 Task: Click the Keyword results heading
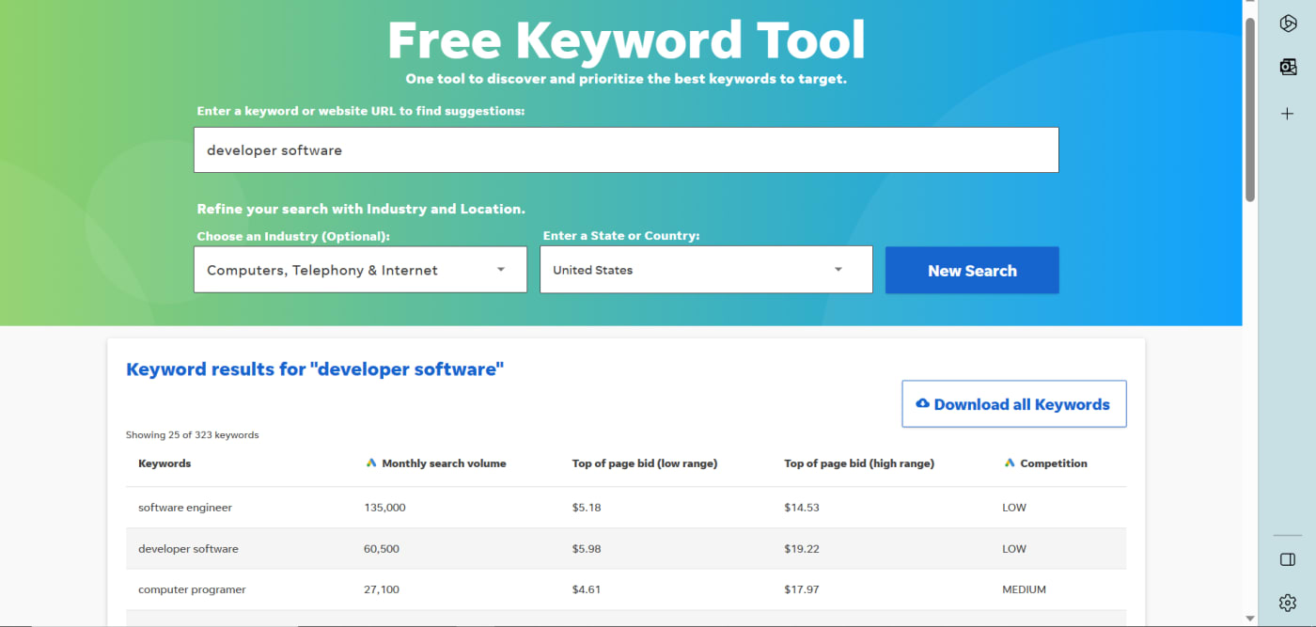[315, 369]
